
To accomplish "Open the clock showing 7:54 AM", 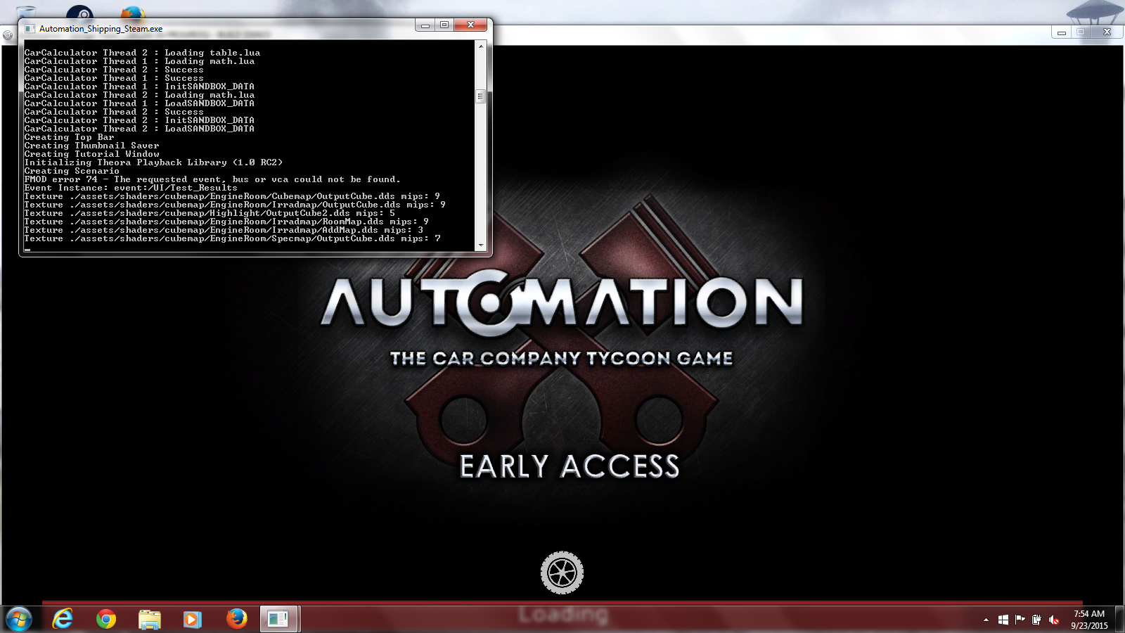I will [x=1089, y=620].
